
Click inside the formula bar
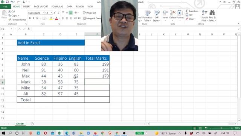pos(134,29)
